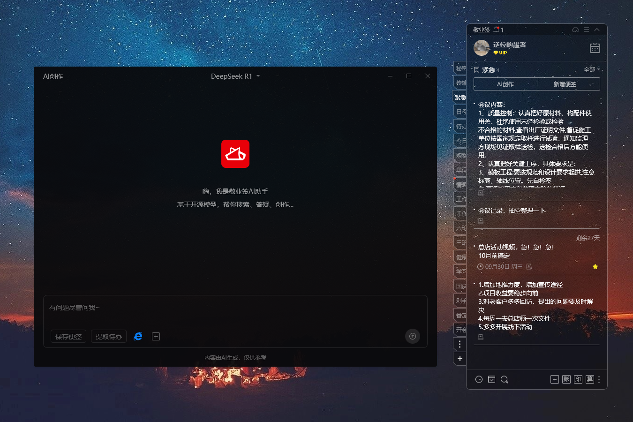633x422 pixels.
Task: Open the 账 accounting icon
Action: click(566, 379)
